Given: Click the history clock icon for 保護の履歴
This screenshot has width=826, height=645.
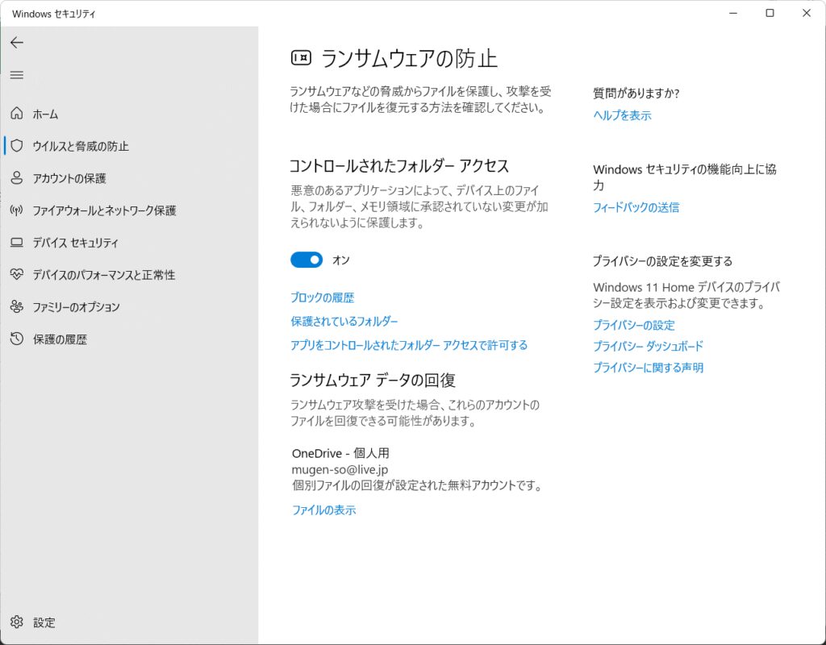Looking at the screenshot, I should pos(17,339).
